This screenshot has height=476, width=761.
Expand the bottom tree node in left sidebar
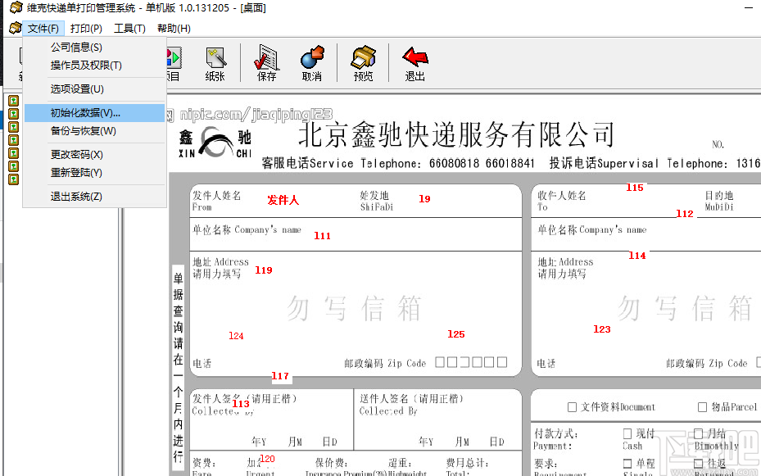[14, 179]
